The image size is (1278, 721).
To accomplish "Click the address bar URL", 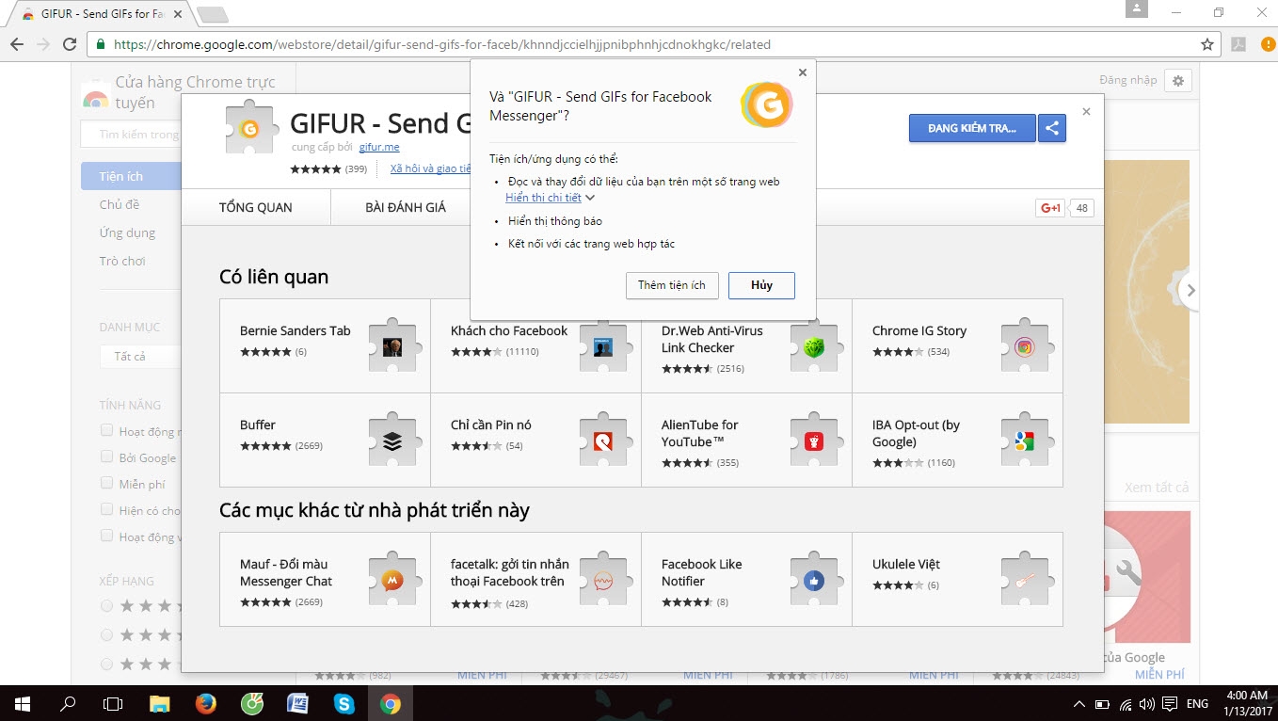I will 442,44.
